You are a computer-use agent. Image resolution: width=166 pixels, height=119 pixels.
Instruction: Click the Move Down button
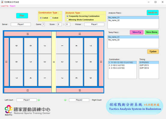pyautogui.click(x=152, y=32)
